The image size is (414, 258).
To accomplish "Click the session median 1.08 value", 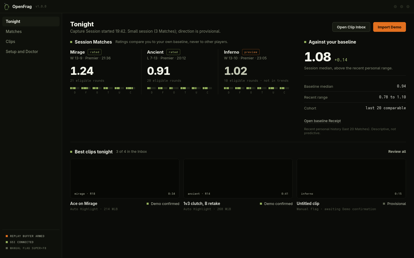I will pyautogui.click(x=318, y=57).
